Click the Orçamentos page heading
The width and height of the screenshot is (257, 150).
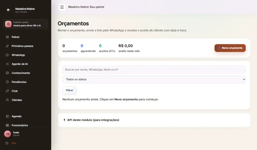(x=73, y=24)
